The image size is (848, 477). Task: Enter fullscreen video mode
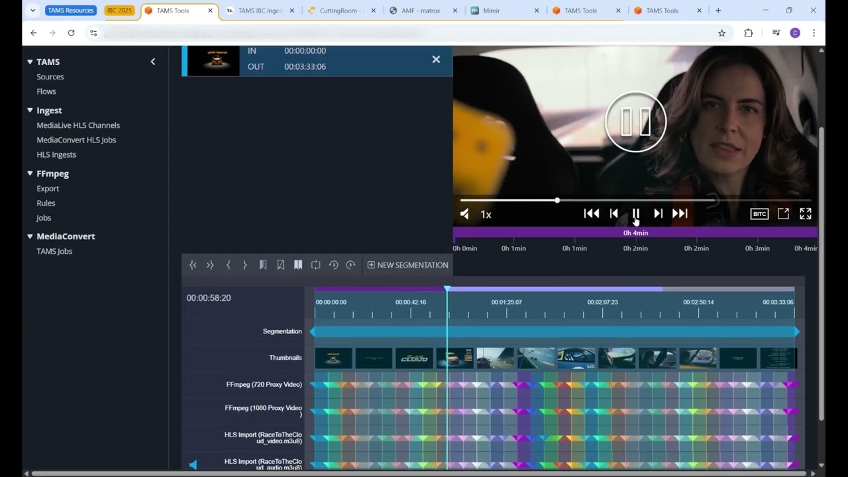[x=806, y=213]
